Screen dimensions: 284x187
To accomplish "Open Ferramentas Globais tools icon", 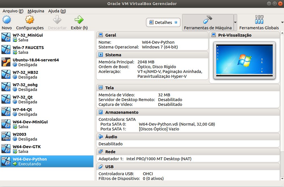I will point(259,20).
